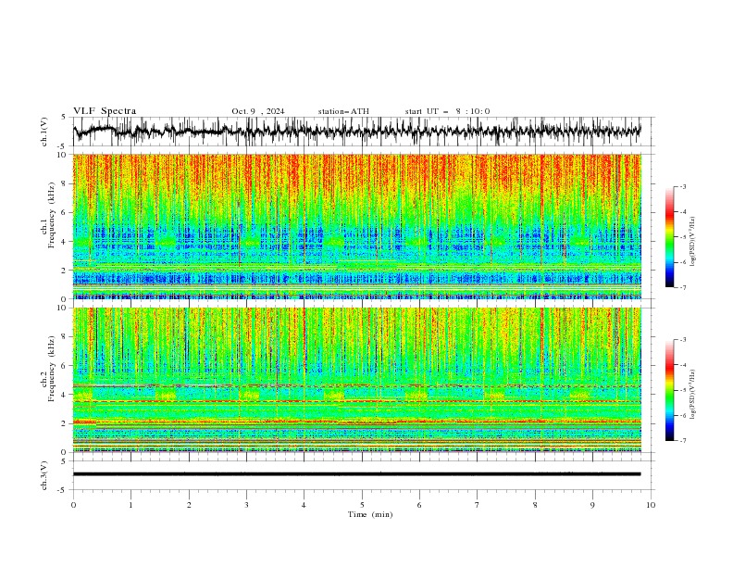733x567 pixels.
Task: Click the red 2 kHz band in ch.2 spectrogram
Action: [x=357, y=422]
